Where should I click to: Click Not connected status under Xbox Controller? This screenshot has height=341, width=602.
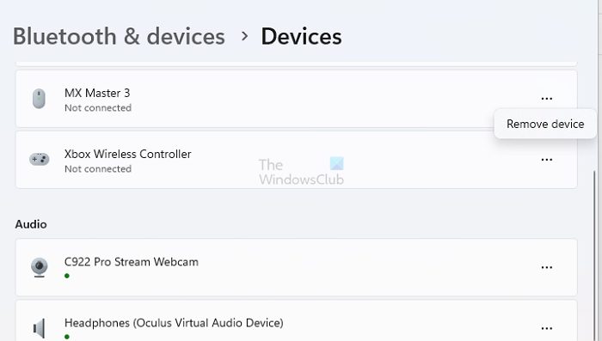(98, 168)
